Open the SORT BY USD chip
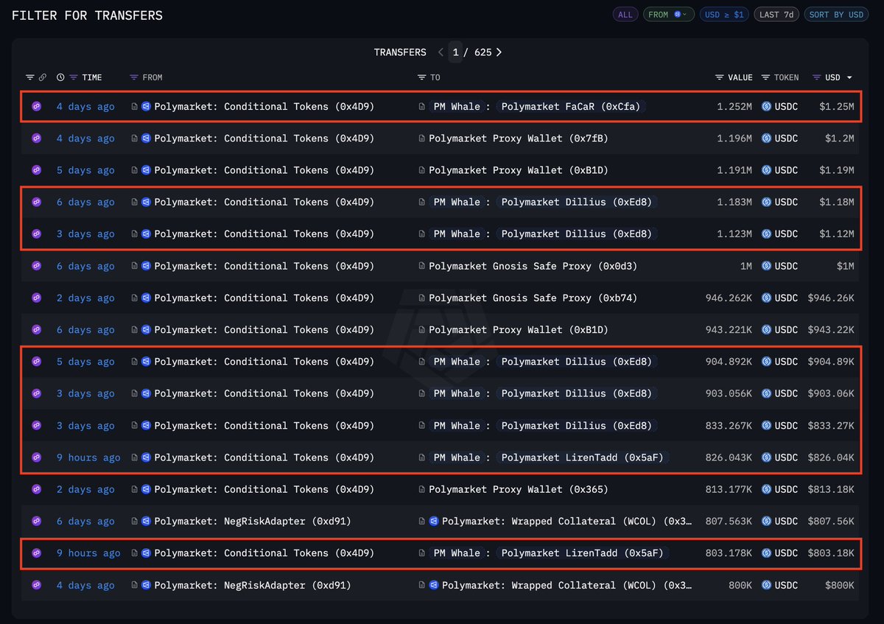The width and height of the screenshot is (884, 624). 836,14
